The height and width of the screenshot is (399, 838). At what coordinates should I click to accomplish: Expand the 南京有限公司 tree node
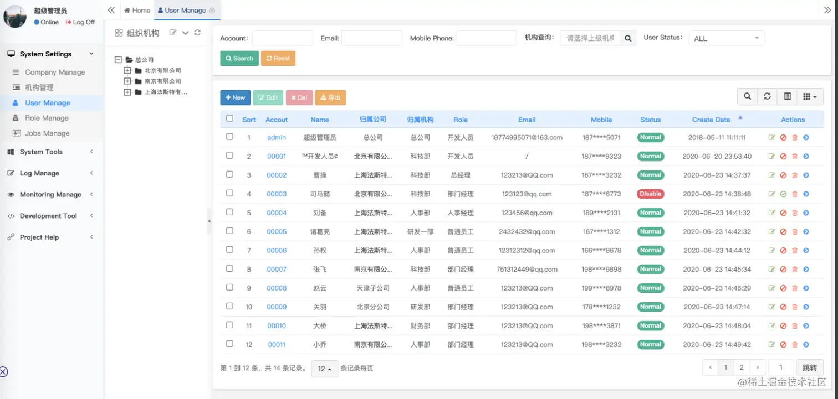click(x=127, y=81)
